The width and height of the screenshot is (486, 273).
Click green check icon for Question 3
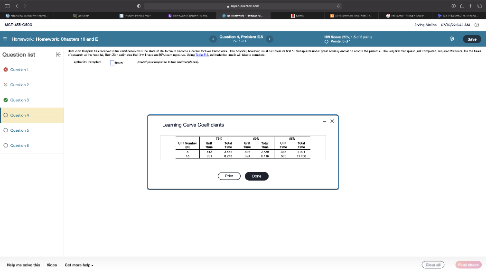[x=6, y=100]
